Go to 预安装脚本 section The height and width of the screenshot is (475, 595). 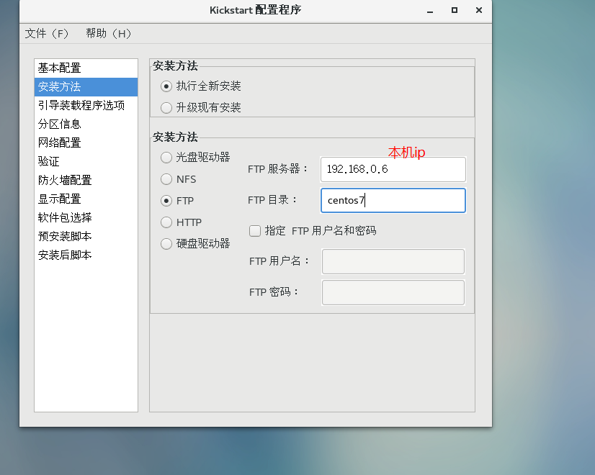click(x=86, y=236)
